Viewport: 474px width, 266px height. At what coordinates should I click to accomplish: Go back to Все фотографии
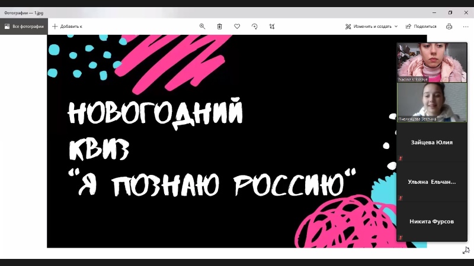click(x=24, y=26)
